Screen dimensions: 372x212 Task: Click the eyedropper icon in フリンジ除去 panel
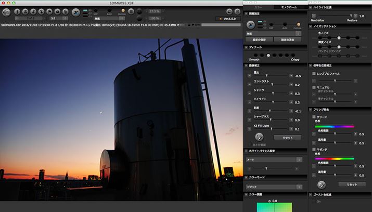click(322, 184)
